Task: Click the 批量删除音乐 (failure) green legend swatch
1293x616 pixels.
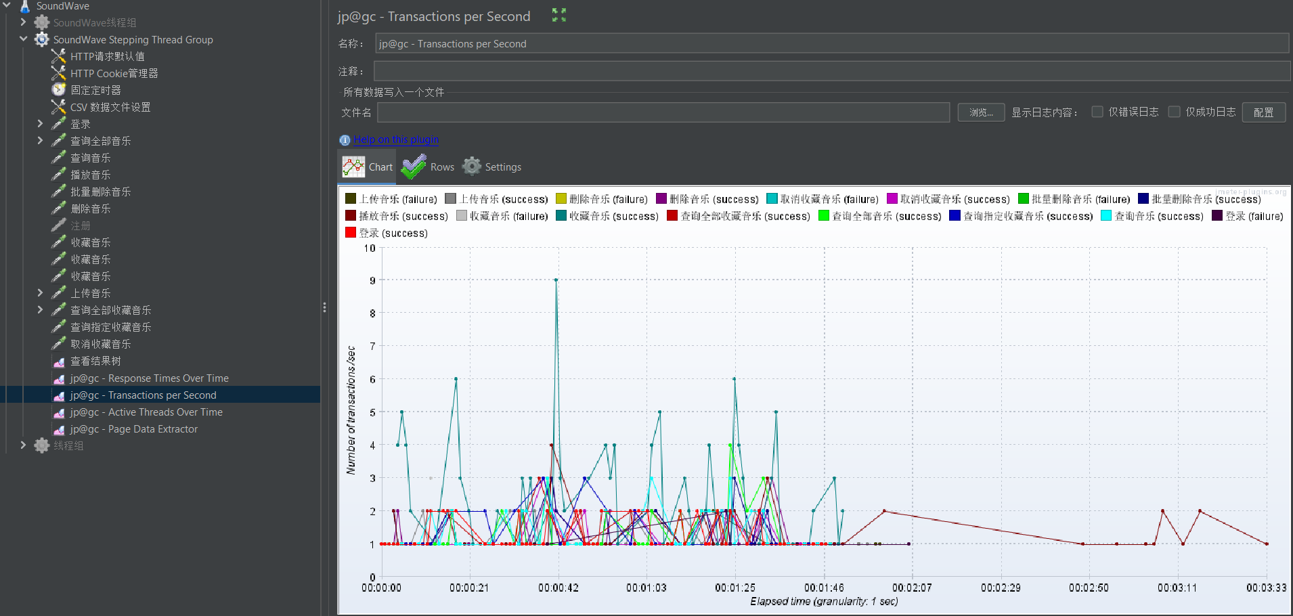Action: (x=1024, y=198)
